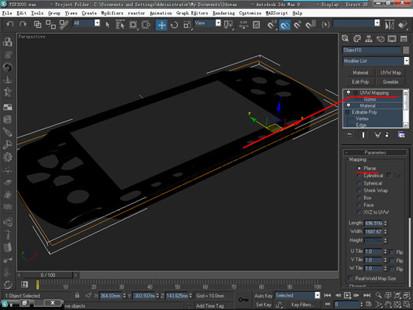Click the Set Keys key icon

[x=243, y=299]
